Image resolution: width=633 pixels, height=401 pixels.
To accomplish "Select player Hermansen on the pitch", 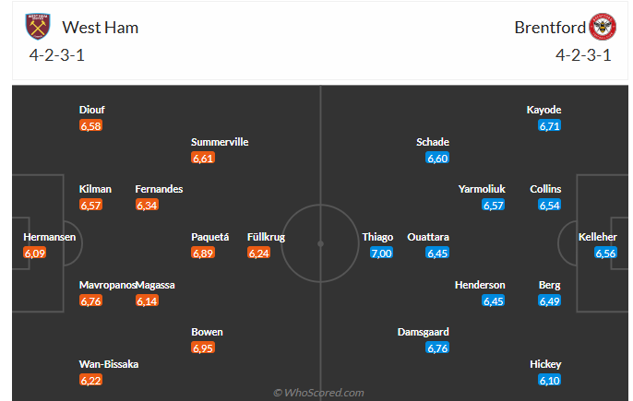I will (50, 237).
